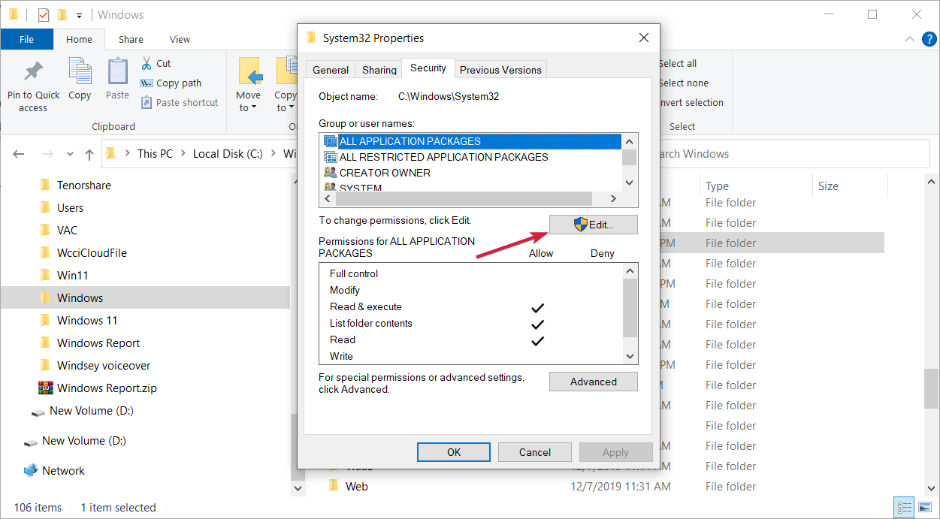This screenshot has width=940, height=519.
Task: Click Select all in ribbon
Action: [x=678, y=64]
